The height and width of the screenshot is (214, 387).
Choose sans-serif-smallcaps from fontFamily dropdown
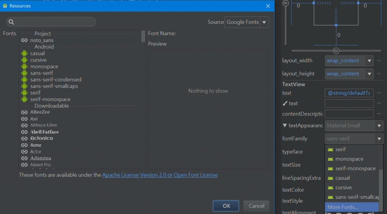coord(352,197)
